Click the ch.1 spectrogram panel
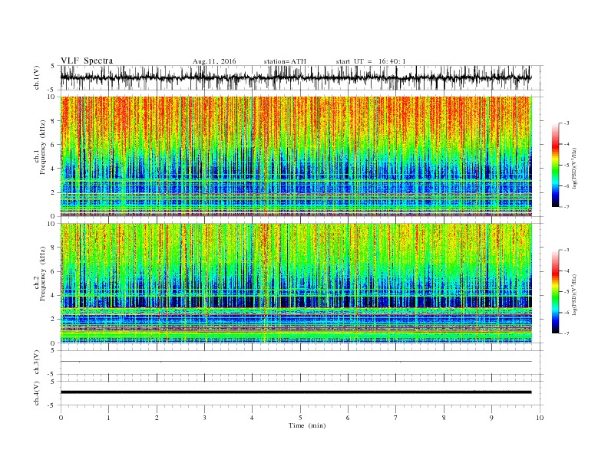This screenshot has height=469, width=608. [x=296, y=156]
